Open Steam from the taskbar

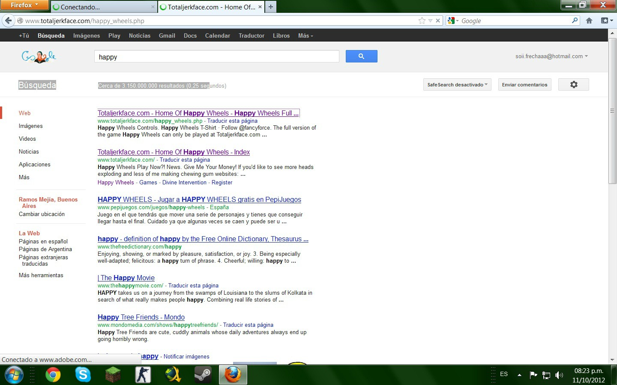(203, 375)
